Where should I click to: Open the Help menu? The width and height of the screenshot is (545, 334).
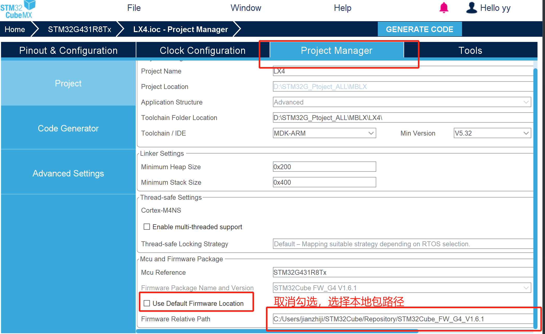[342, 8]
